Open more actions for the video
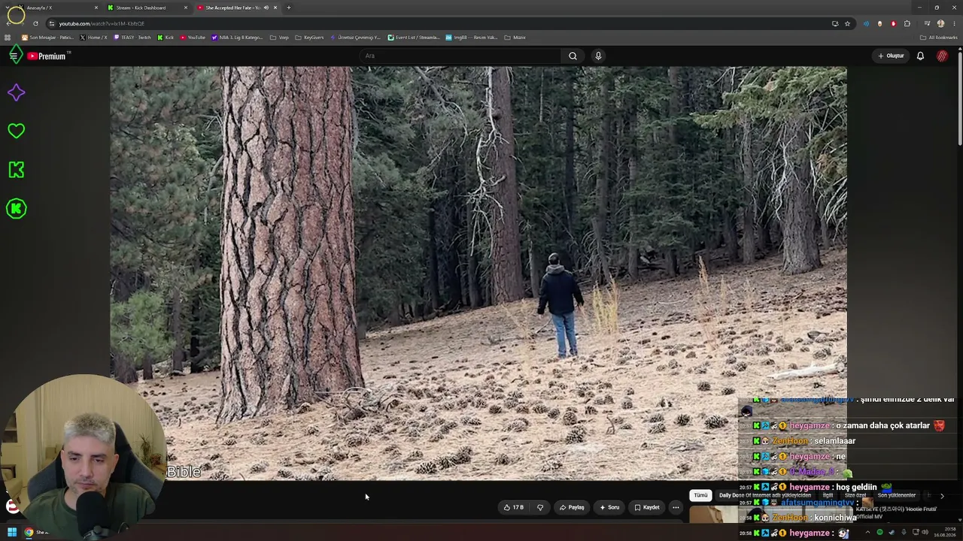This screenshot has width=963, height=541. [676, 507]
